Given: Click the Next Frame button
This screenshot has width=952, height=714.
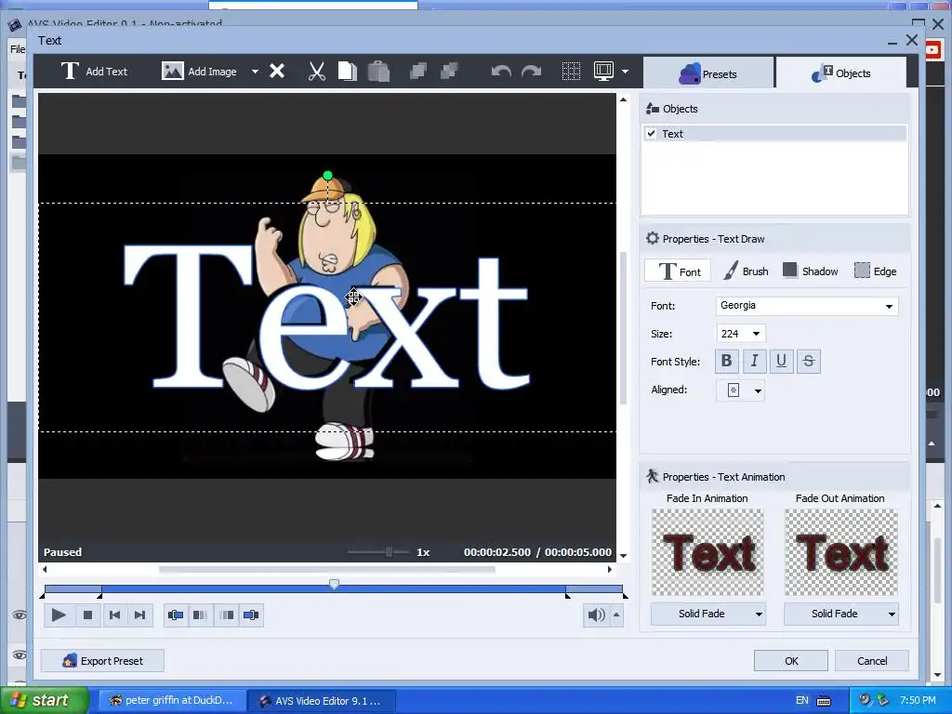Looking at the screenshot, I should point(139,615).
